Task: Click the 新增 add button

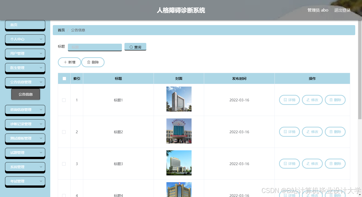Action: [x=69, y=62]
